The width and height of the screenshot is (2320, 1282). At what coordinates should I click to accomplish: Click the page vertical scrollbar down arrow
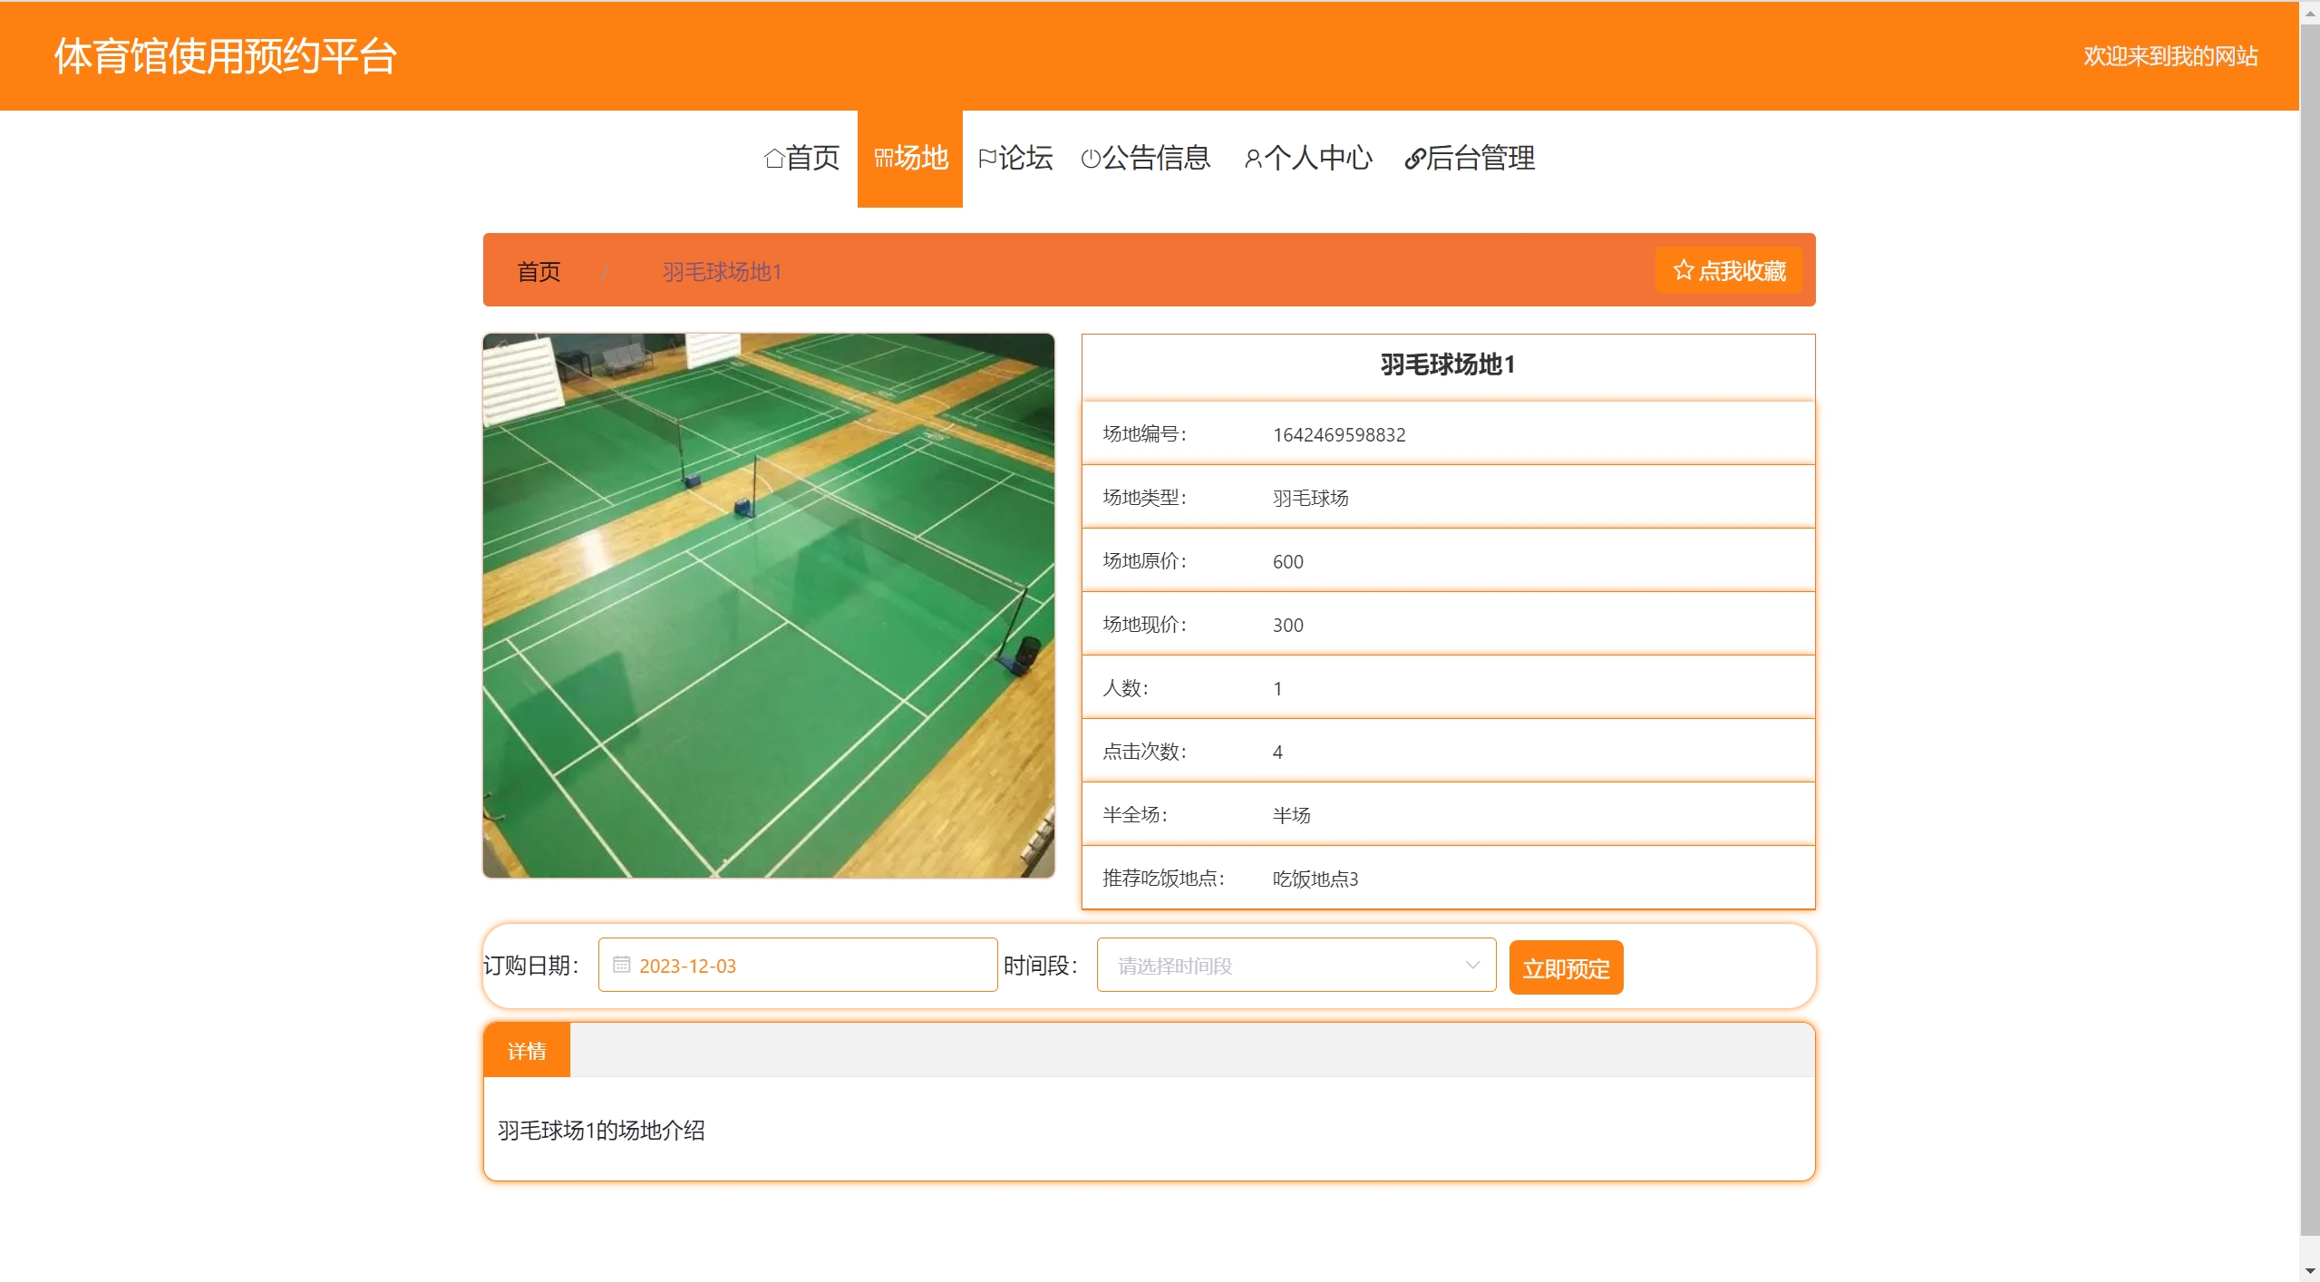(2309, 1271)
